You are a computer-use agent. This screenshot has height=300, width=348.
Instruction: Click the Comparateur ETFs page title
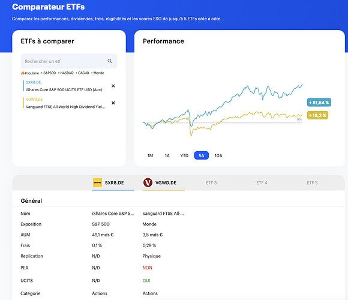coord(49,7)
